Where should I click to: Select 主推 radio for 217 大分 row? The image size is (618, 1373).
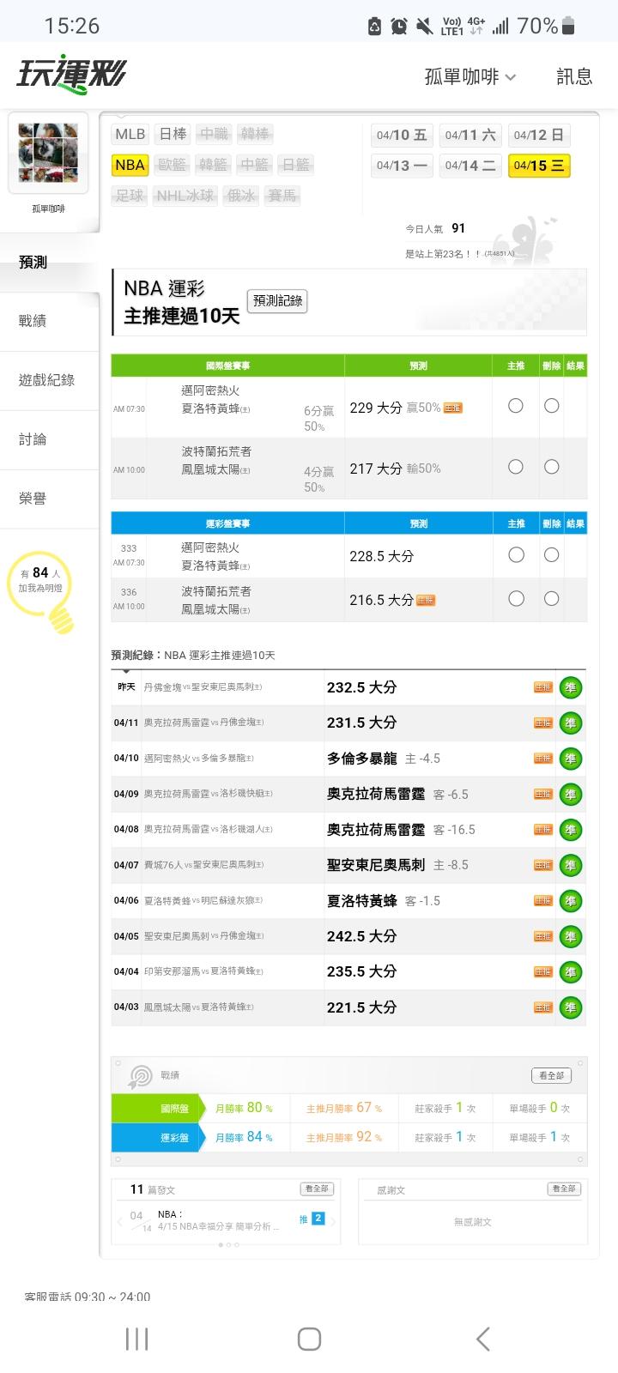click(516, 467)
